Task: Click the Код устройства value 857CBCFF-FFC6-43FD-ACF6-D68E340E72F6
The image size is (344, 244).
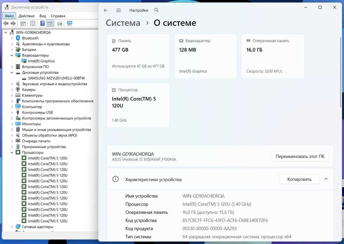Action: click(x=225, y=220)
